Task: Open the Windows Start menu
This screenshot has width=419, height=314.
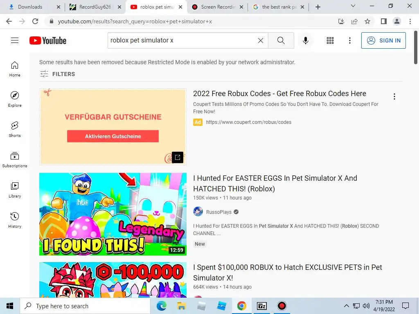Action: [x=10, y=306]
